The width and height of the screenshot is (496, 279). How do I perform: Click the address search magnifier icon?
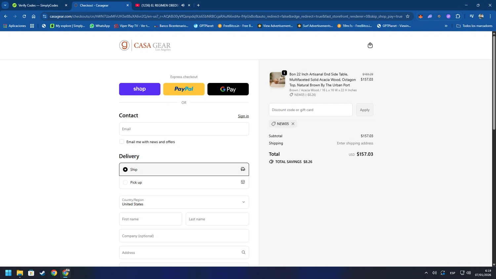(x=243, y=253)
